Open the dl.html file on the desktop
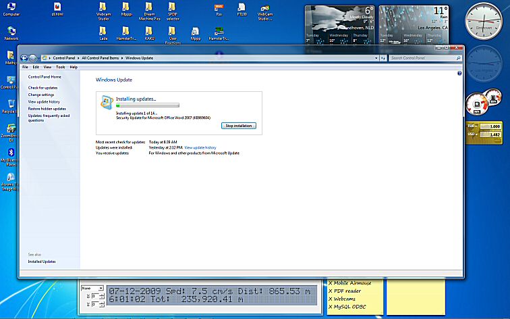The height and width of the screenshot is (319, 510). click(57, 9)
